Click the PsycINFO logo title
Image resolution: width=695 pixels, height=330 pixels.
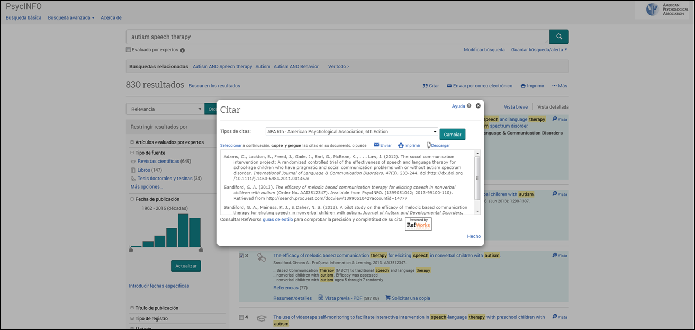coord(24,6)
